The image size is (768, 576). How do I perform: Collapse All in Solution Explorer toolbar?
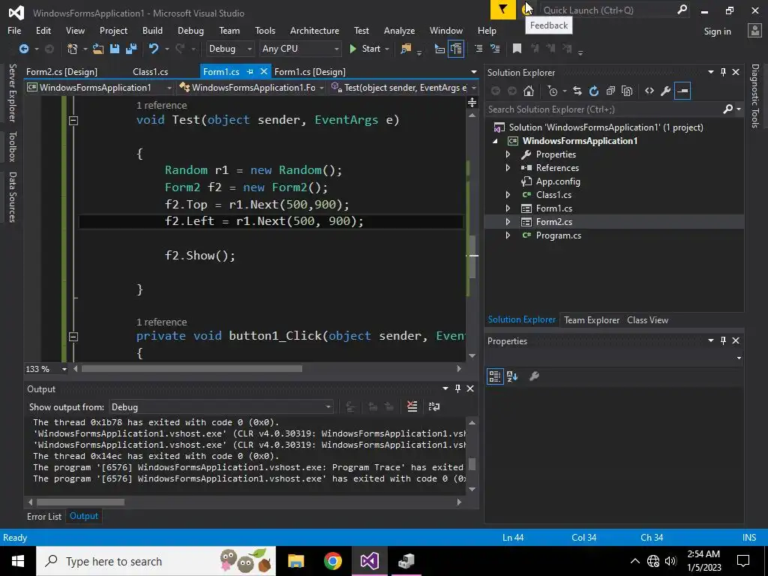click(610, 91)
